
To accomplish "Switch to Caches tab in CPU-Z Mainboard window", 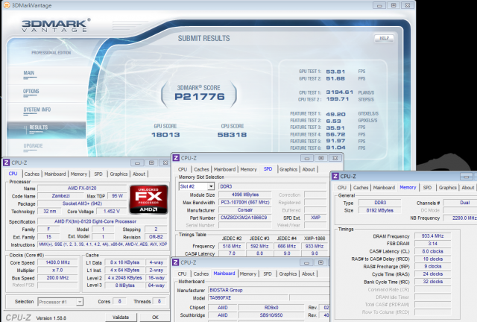I will click(x=201, y=274).
